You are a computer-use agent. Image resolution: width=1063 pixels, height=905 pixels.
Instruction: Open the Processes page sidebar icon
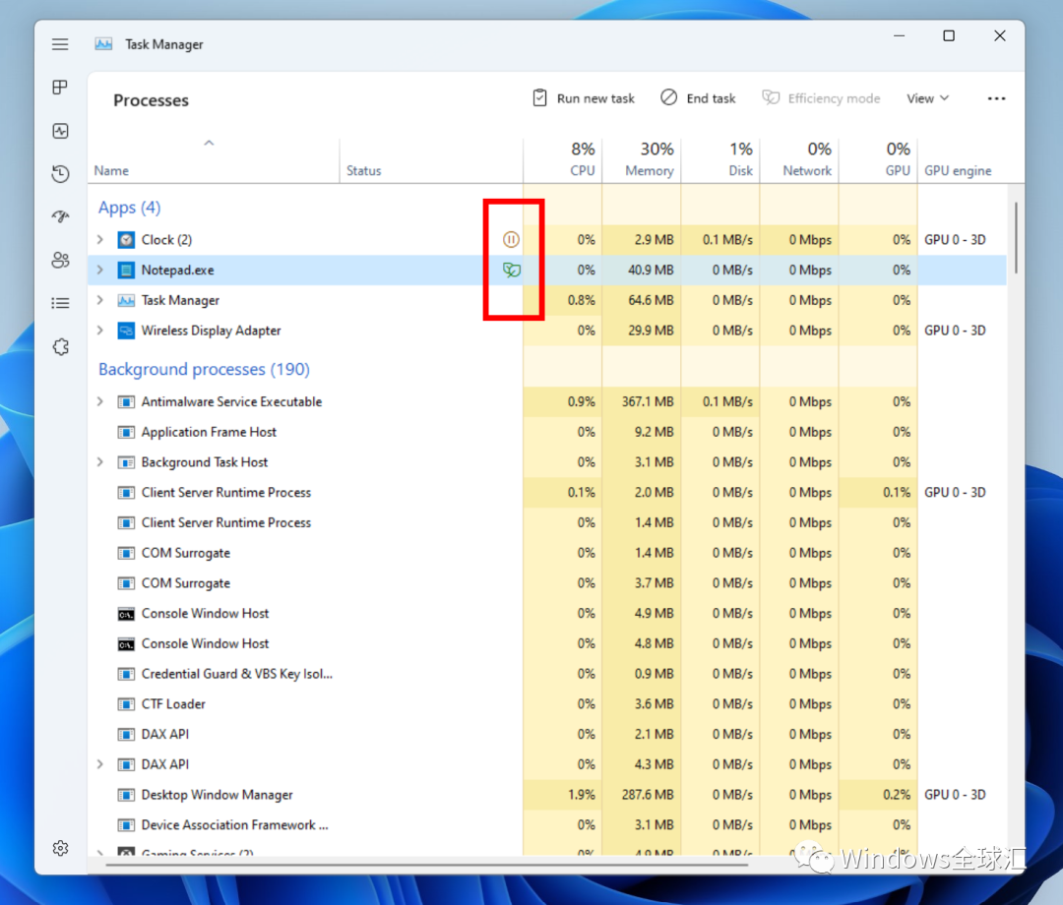click(x=60, y=88)
